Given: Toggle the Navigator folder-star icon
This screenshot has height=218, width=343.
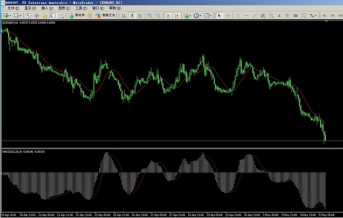Looking at the screenshot, I should 44,15.
